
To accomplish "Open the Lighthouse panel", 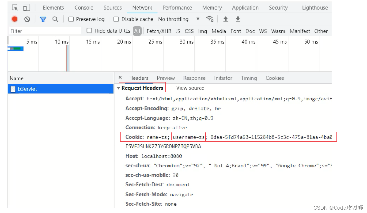I will (x=315, y=8).
